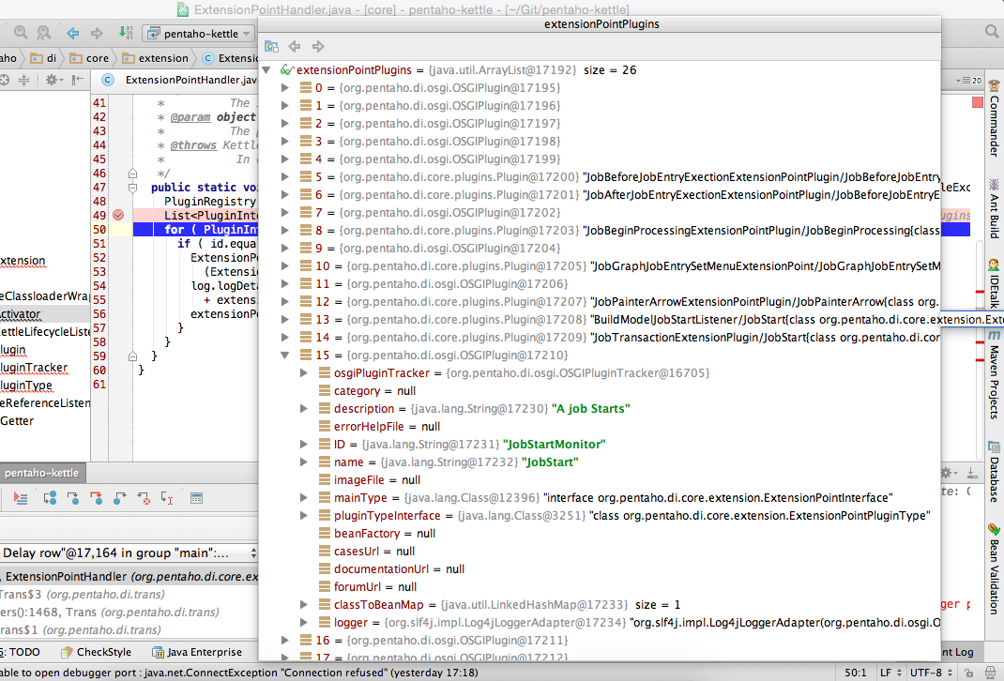Viewport: 1004px width, 681px height.
Task: Click the fold marker at line 59
Action: pyautogui.click(x=132, y=356)
